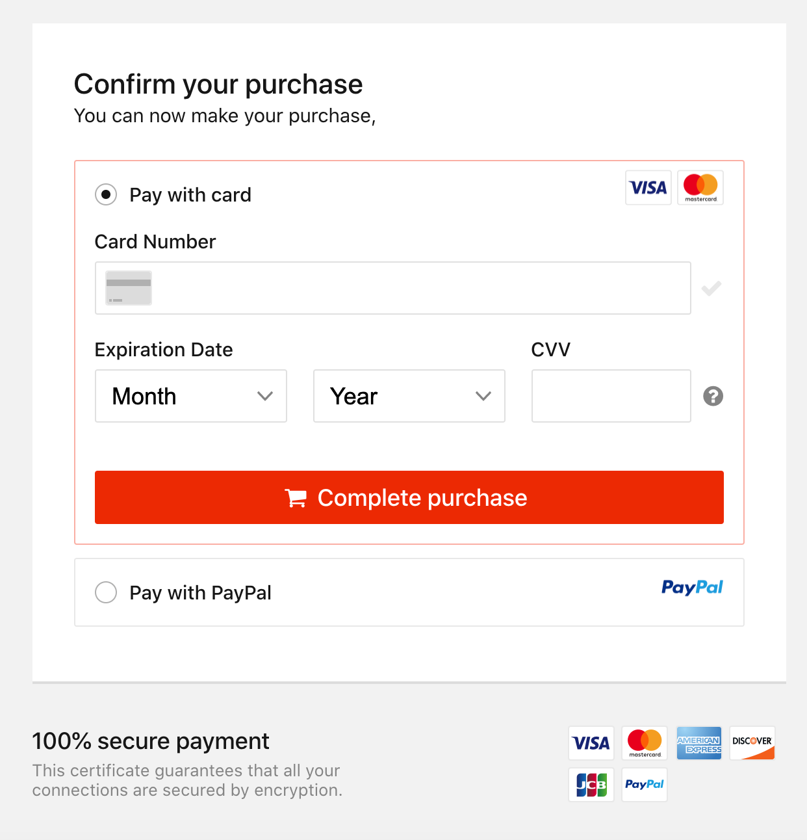The height and width of the screenshot is (840, 807).
Task: Focus the CVV input field
Action: click(x=611, y=396)
